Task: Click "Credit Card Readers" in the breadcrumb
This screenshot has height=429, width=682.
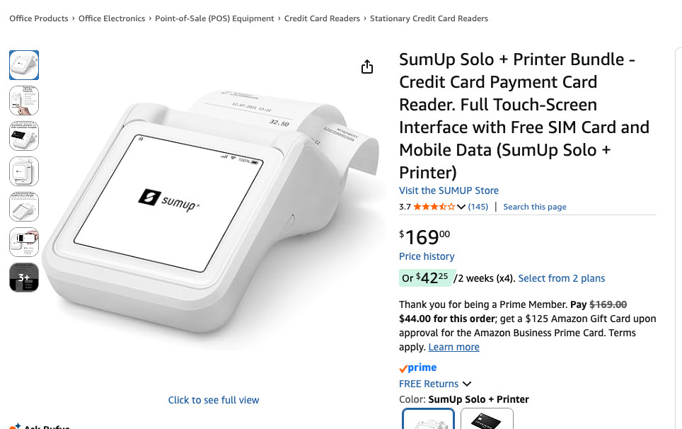Action: [x=322, y=18]
